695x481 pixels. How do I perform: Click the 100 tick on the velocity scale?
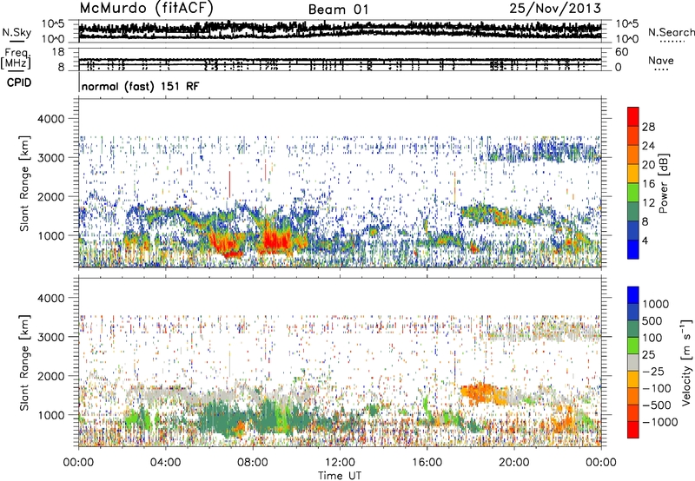tap(652, 338)
